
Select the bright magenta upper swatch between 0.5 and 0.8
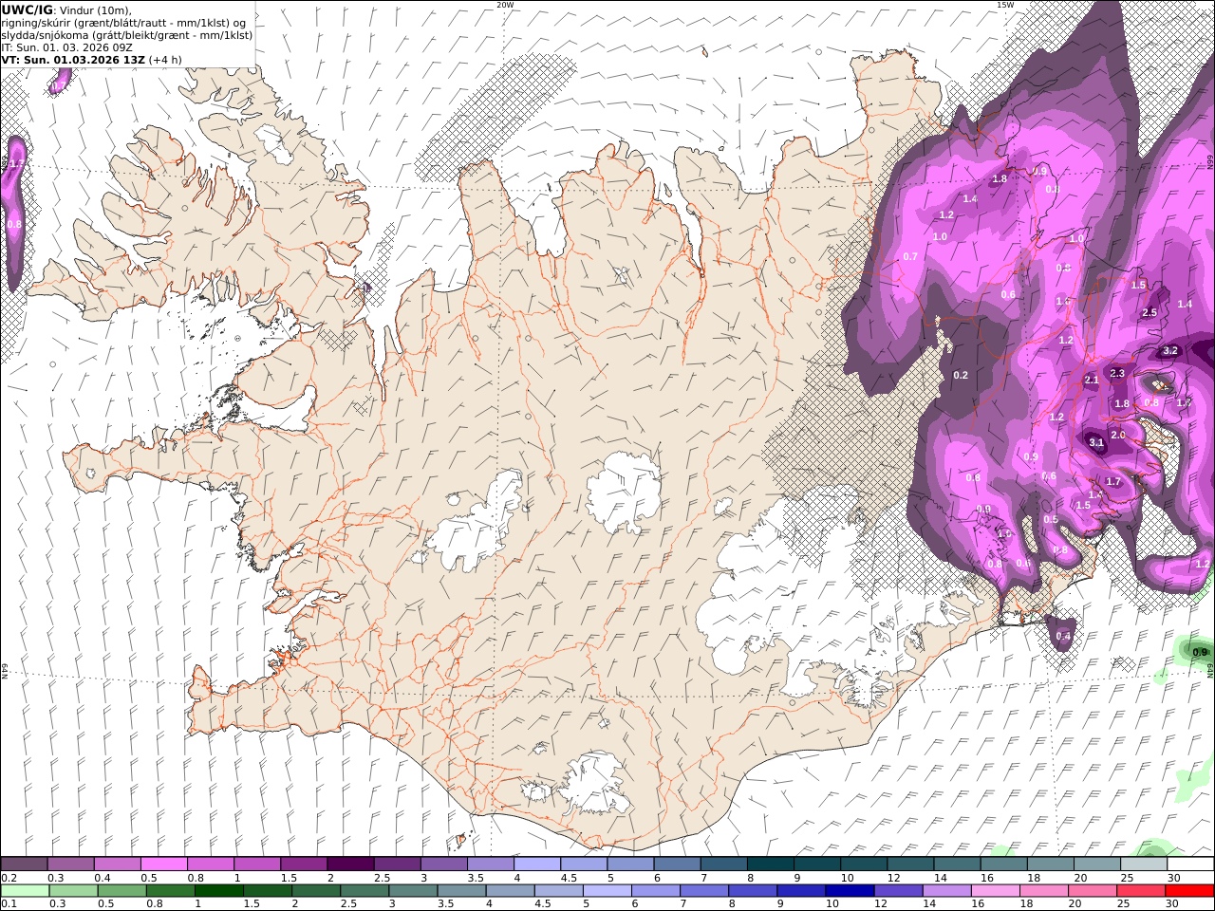163,864
